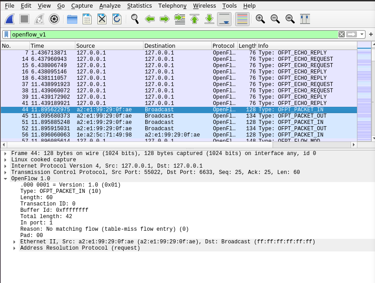
Task: Open the Telephony menu
Action: pyautogui.click(x=172, y=6)
